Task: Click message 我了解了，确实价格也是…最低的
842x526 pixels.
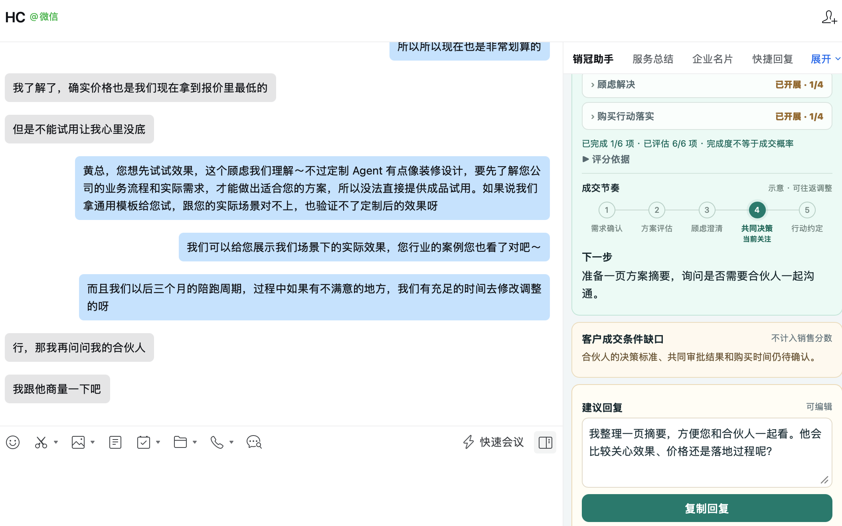Action: point(140,88)
